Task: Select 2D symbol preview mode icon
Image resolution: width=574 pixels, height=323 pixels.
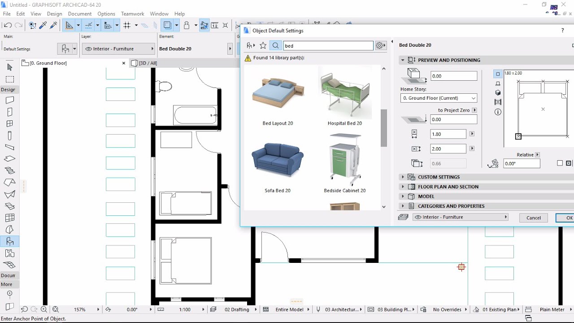Action: (498, 74)
